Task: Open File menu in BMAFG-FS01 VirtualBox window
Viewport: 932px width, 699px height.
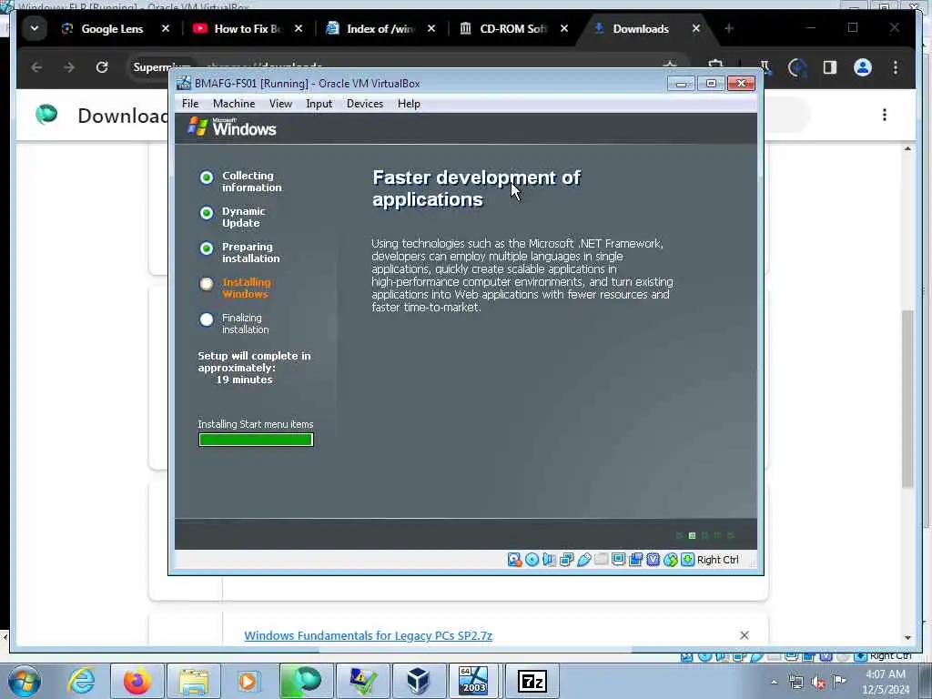Action: pos(190,104)
